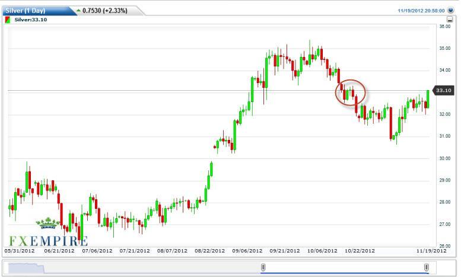This screenshot has height=277, width=461.
Task: Click the 0.7530 (+2.33%) change value
Action: click(105, 11)
